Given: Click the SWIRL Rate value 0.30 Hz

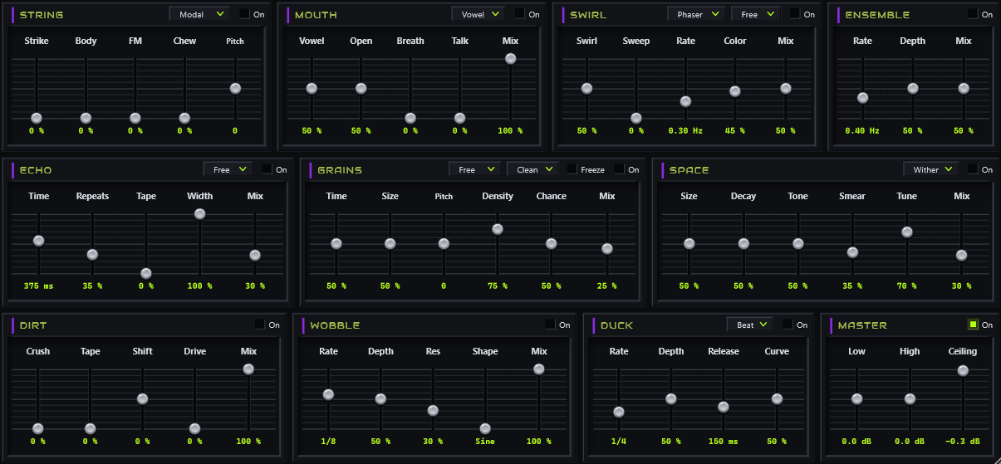Looking at the screenshot, I should pyautogui.click(x=685, y=130).
